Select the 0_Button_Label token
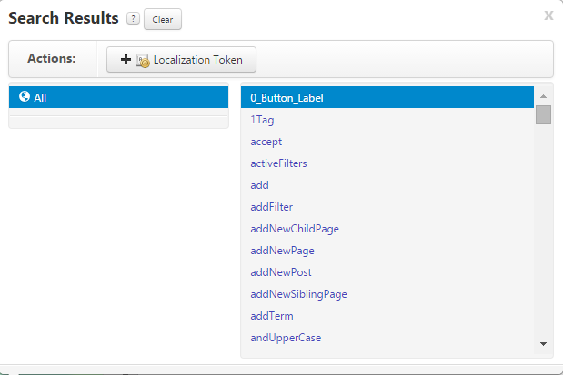 pyautogui.click(x=387, y=97)
